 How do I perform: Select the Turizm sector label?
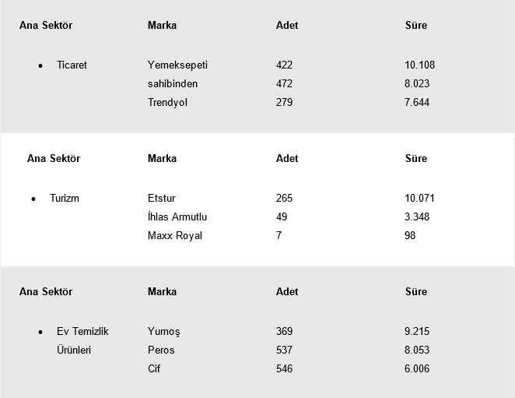[65, 199]
